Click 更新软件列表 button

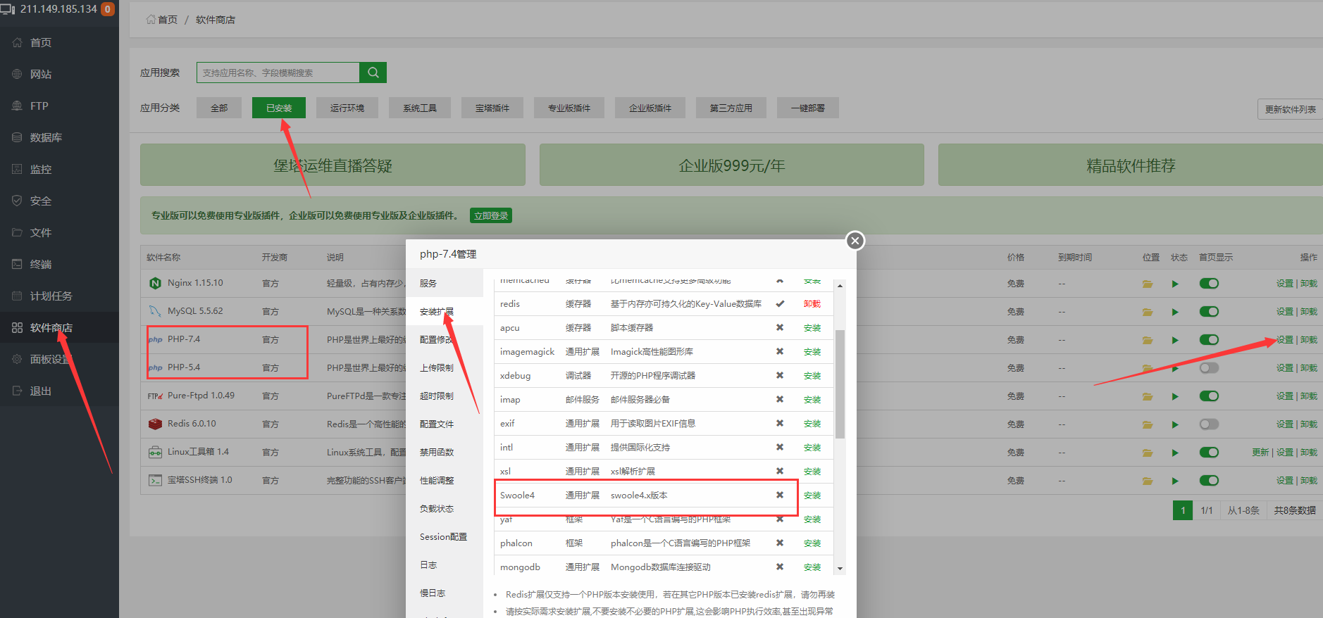(x=1291, y=109)
